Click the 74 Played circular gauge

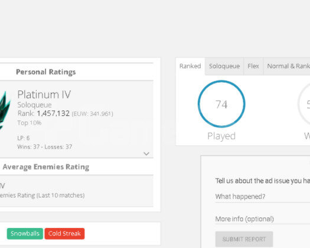pyautogui.click(x=221, y=104)
